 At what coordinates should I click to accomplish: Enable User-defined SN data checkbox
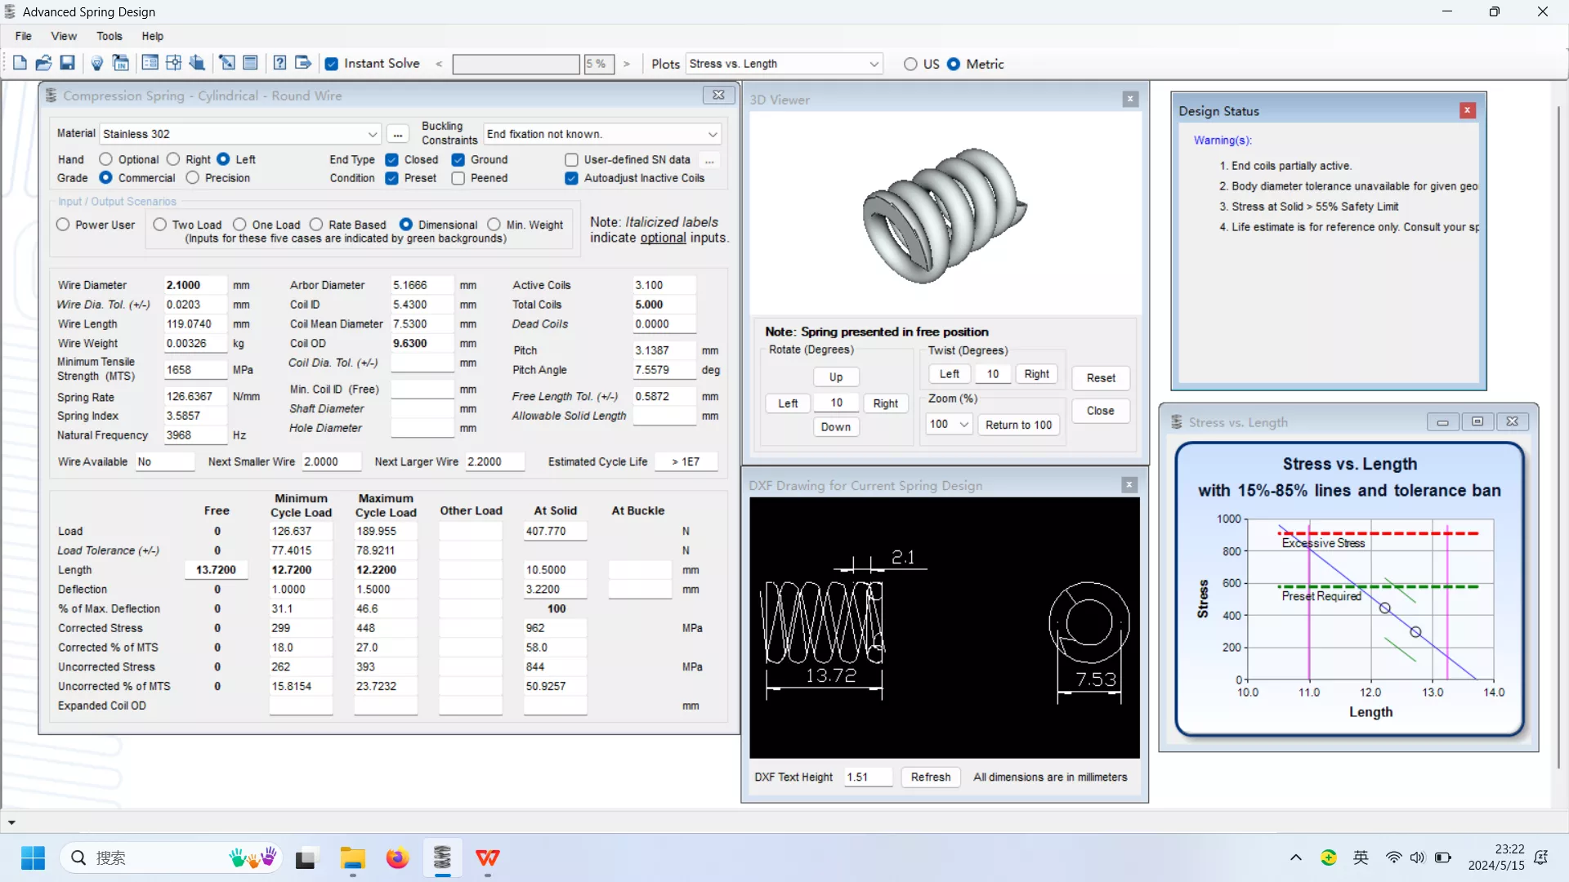572,160
